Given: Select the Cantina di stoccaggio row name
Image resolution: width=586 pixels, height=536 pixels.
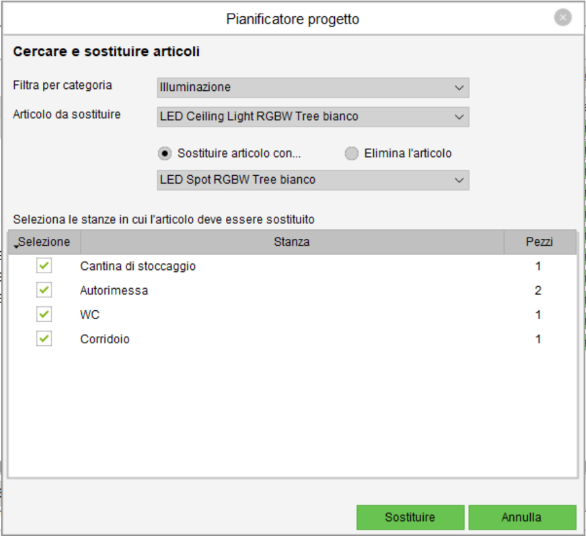Looking at the screenshot, I should point(138,266).
